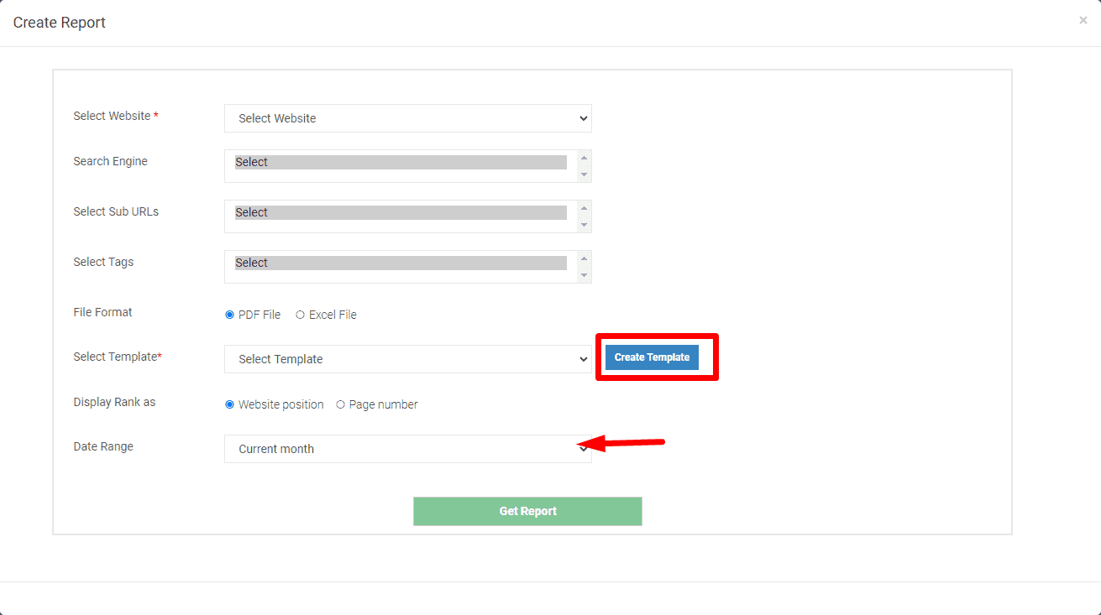Click the Select Sub URLs list option
The height and width of the screenshot is (615, 1101).
[x=401, y=212]
